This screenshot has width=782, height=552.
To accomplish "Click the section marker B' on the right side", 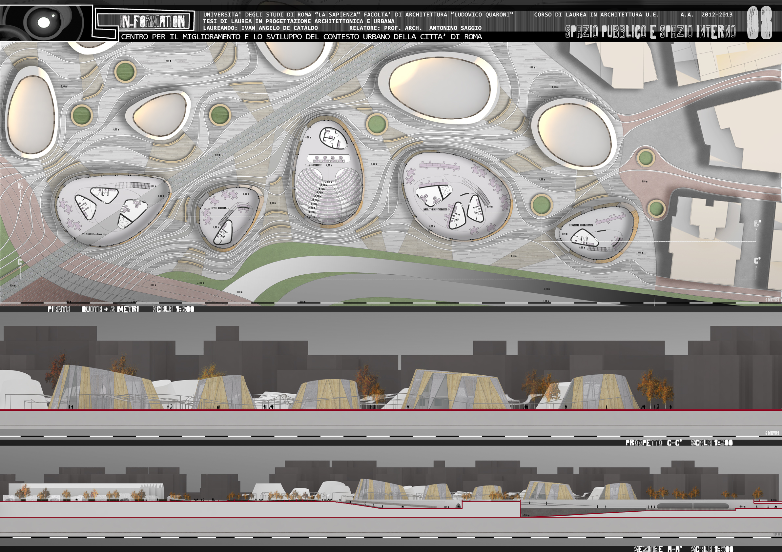I will click(757, 224).
